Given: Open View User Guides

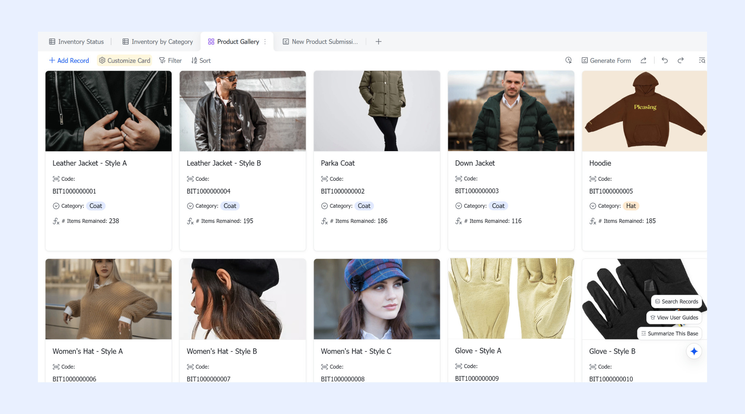Looking at the screenshot, I should pos(674,317).
